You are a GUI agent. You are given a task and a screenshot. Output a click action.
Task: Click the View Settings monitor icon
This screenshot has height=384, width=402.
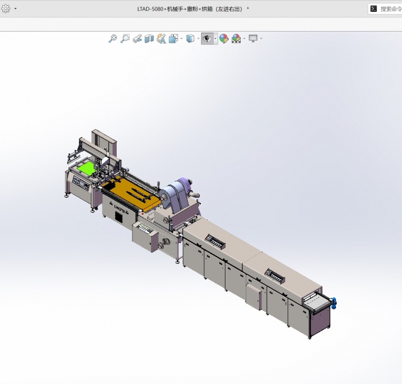pyautogui.click(x=253, y=39)
